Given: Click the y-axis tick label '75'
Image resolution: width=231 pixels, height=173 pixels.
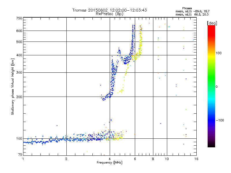Looking at the screenshot, I should (x=20, y=155).
